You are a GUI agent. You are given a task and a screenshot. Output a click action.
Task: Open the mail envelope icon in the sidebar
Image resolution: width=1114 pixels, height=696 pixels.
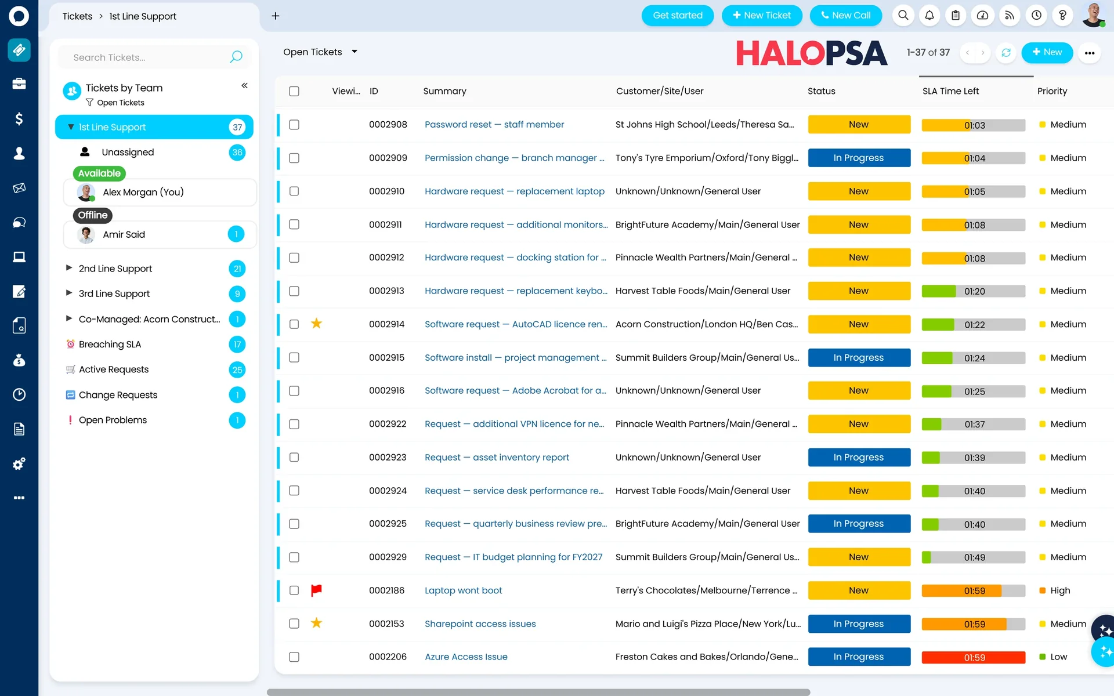[x=19, y=188]
